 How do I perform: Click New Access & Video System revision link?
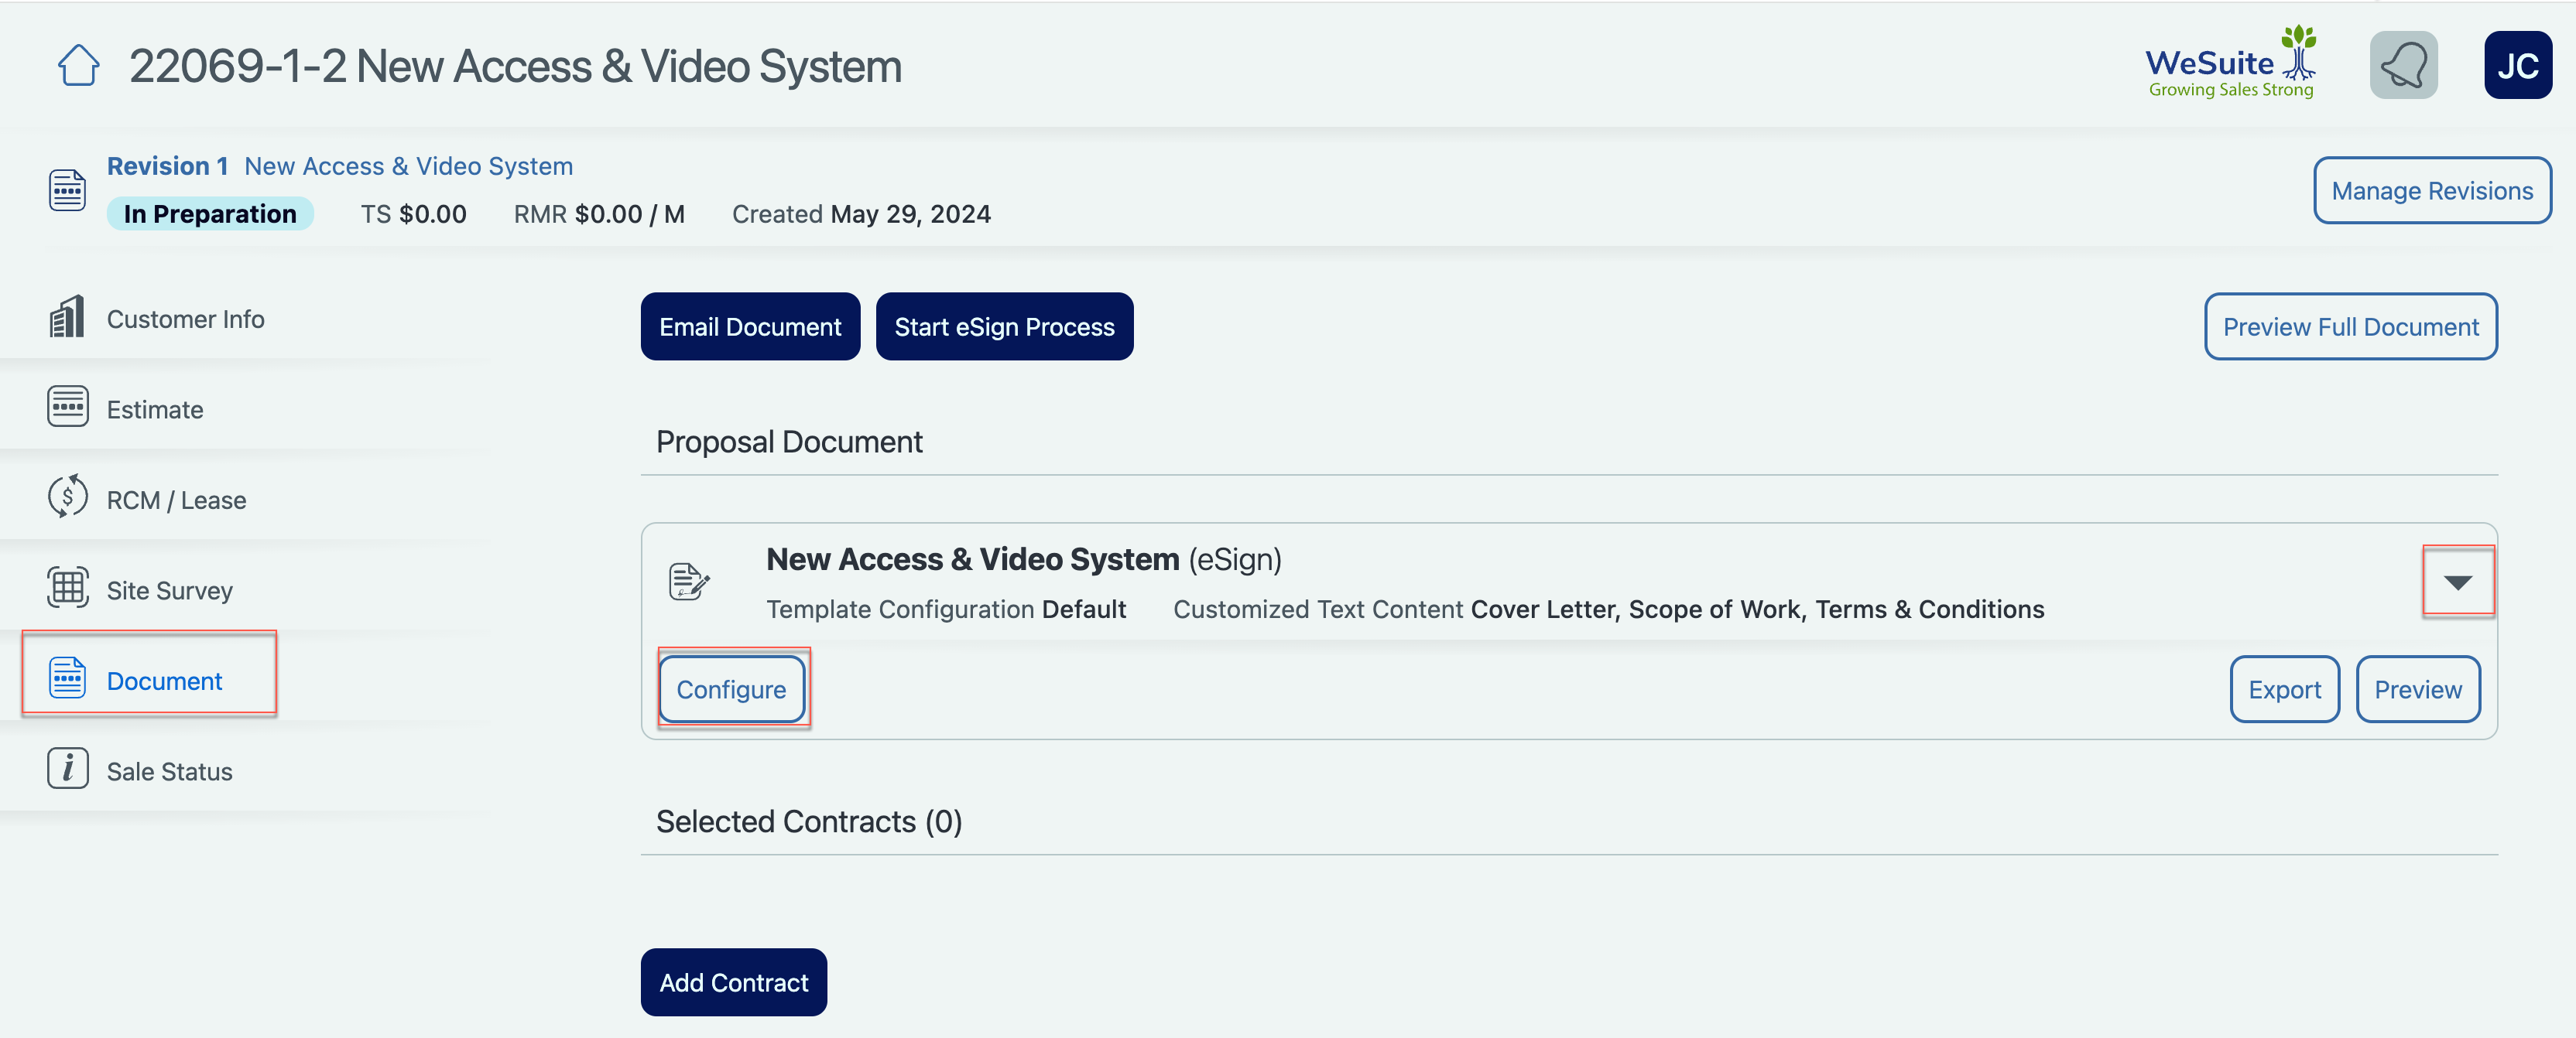pos(408,166)
